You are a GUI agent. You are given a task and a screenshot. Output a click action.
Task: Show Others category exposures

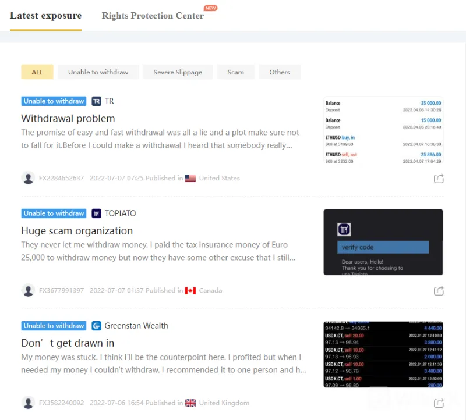280,72
